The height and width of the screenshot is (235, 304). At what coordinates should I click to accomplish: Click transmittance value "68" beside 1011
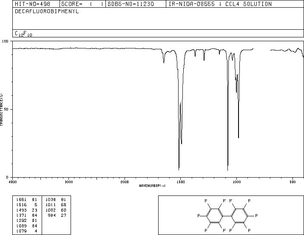point(64,205)
